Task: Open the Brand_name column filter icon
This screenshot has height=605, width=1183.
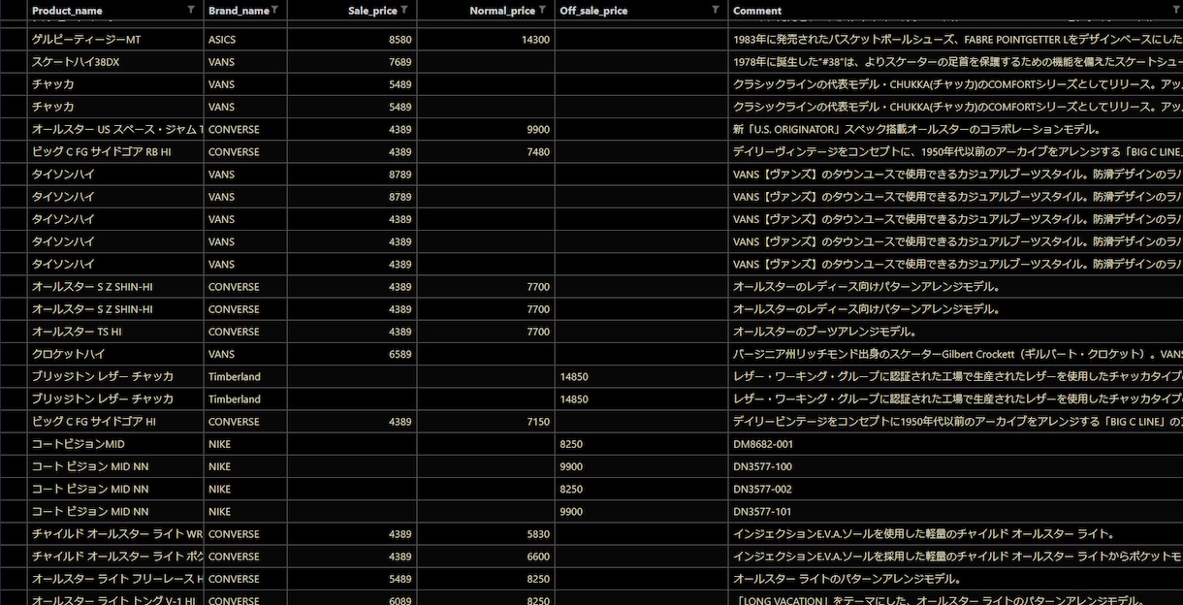Action: tap(275, 10)
